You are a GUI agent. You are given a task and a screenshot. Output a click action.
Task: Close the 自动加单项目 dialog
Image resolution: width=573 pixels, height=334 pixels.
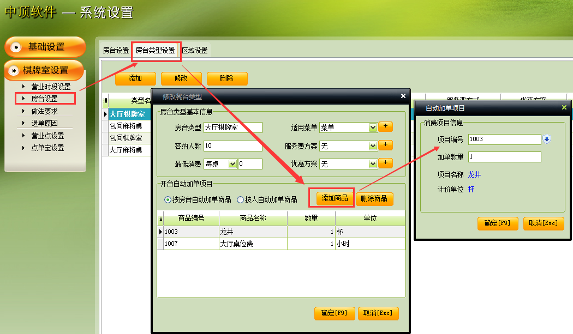pos(564,107)
